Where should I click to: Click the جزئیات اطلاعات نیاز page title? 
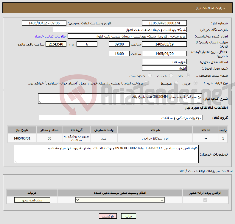[x=210, y=8]
